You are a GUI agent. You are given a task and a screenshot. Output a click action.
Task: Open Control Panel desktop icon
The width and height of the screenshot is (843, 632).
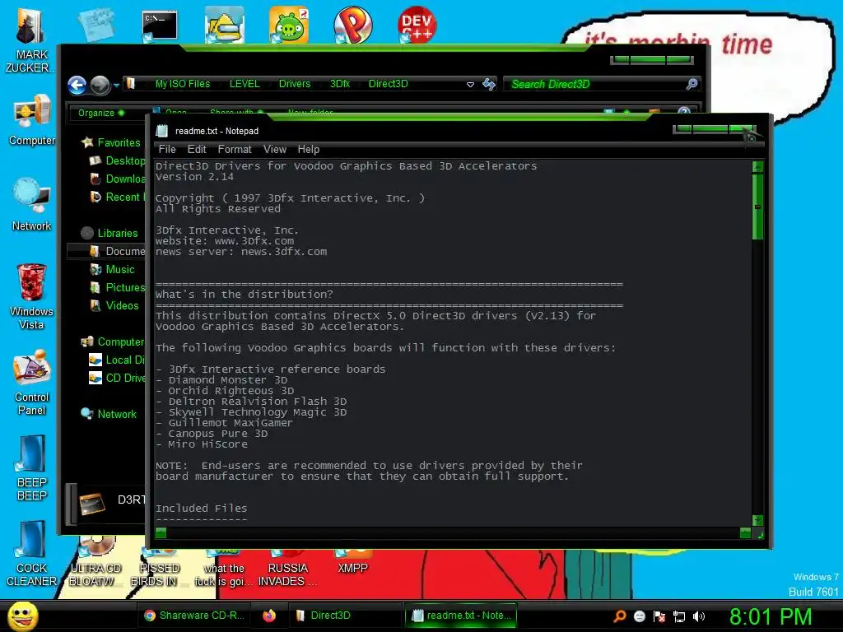click(x=32, y=382)
